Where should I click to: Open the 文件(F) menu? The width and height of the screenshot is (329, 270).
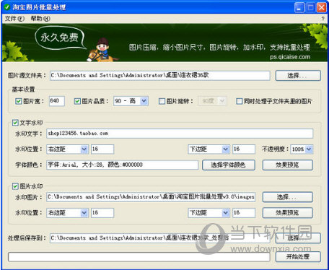tap(14, 19)
